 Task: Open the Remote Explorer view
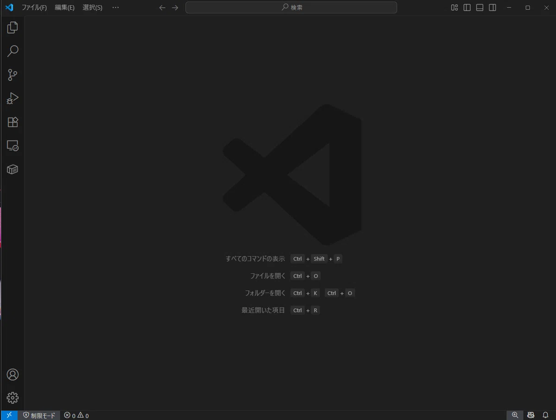point(13,146)
